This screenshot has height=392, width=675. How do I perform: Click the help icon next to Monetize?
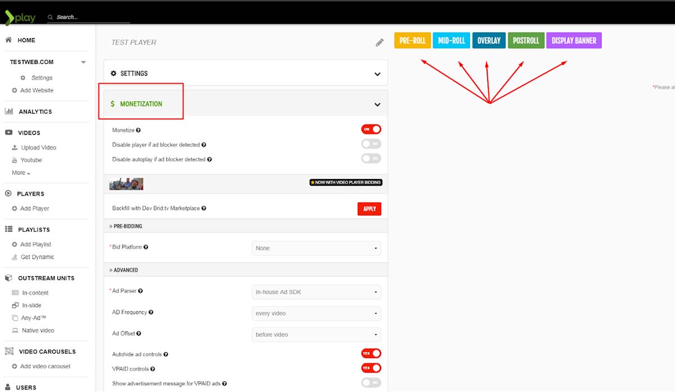tap(138, 130)
